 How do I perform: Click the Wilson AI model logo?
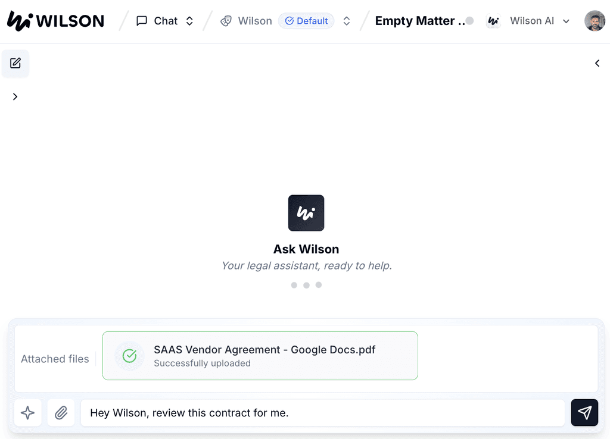tap(493, 21)
